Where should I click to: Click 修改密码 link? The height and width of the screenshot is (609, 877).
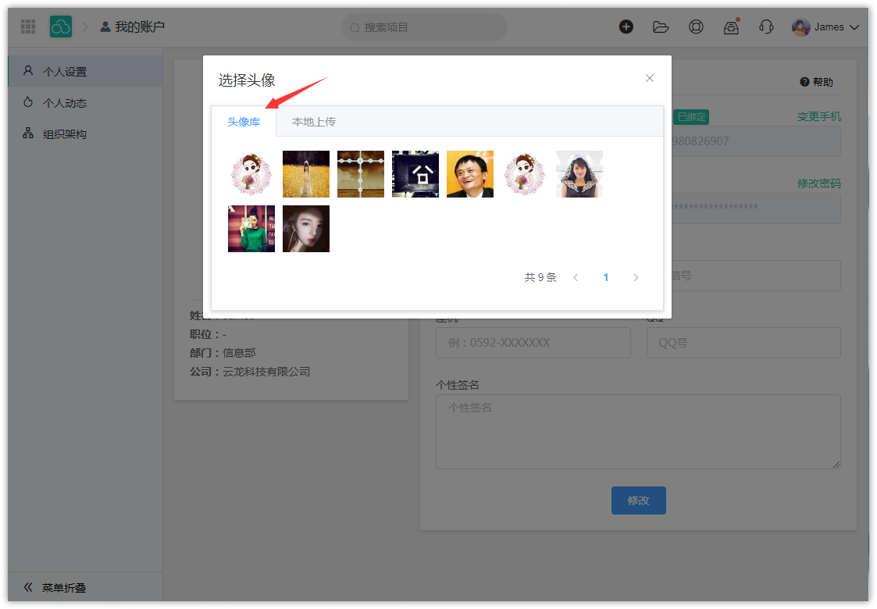[x=819, y=183]
